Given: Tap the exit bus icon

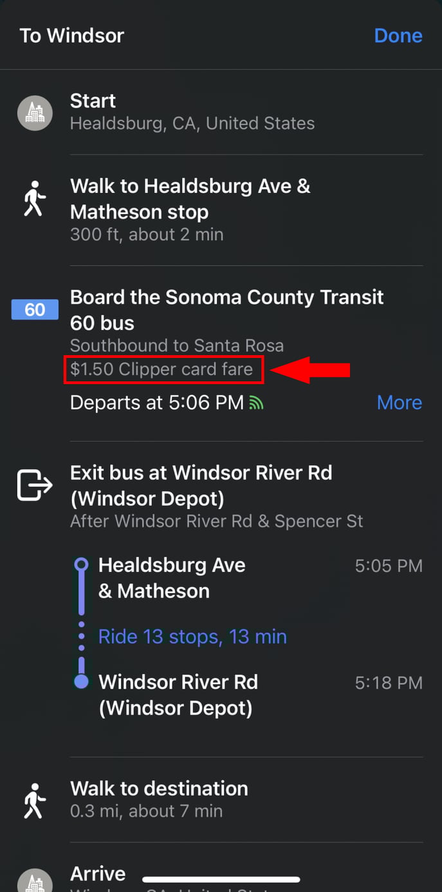Looking at the screenshot, I should pyautogui.click(x=34, y=485).
